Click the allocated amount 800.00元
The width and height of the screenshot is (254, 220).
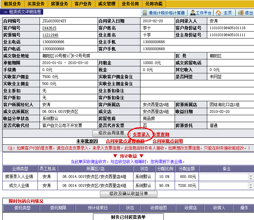188,177
